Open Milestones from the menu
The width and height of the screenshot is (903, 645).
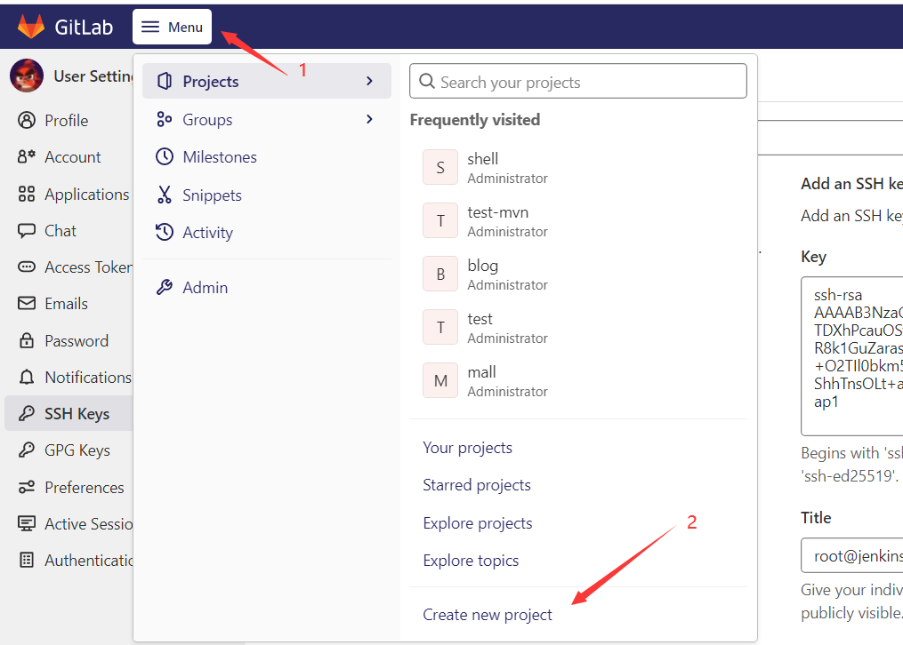tap(267, 157)
